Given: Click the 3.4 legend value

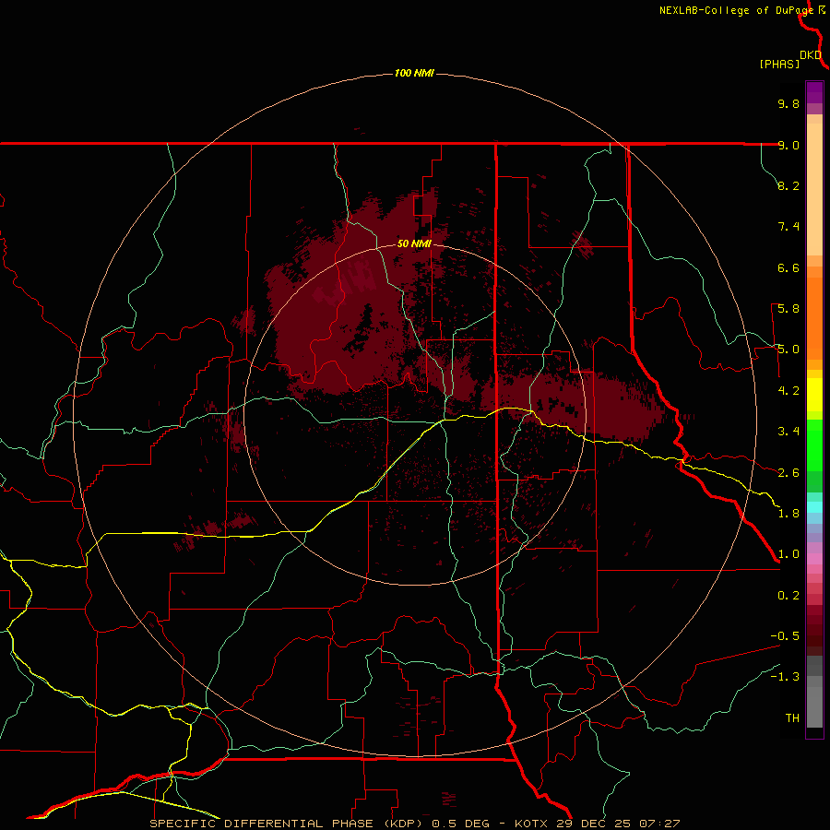Looking at the screenshot, I should point(788,432).
